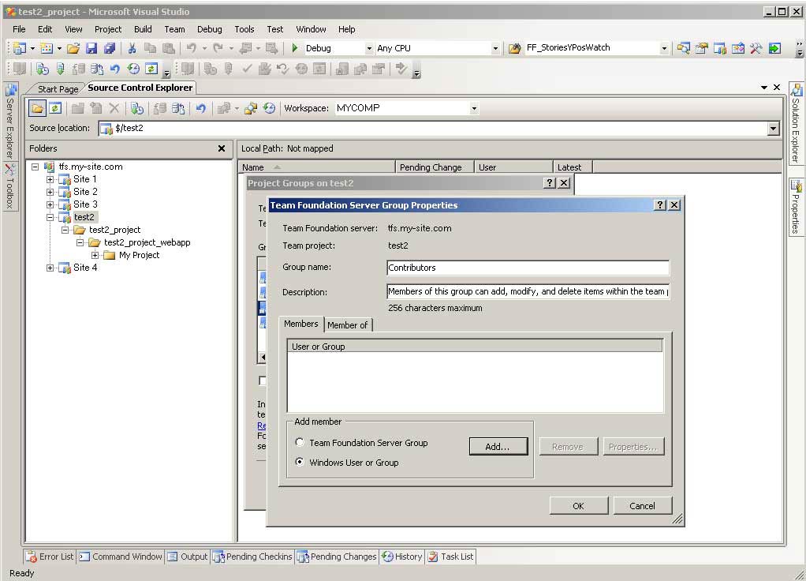806x581 pixels.
Task: Open the Tools menu
Action: [x=244, y=29]
